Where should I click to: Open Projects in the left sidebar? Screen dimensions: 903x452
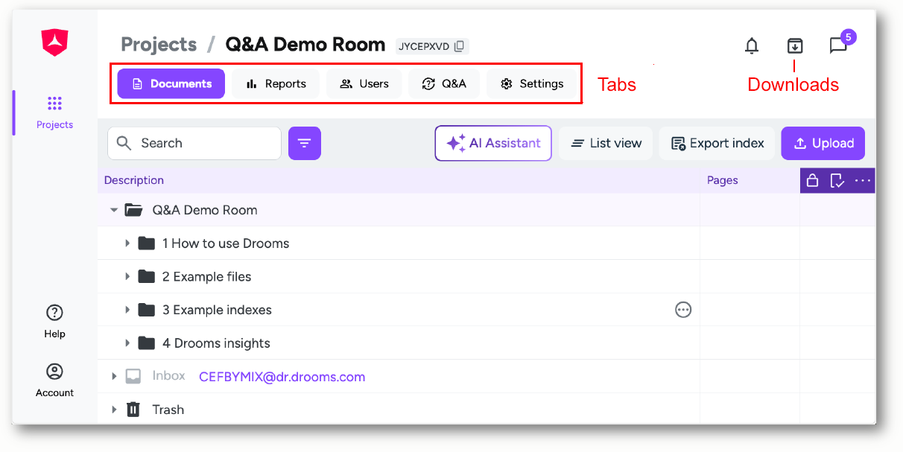pyautogui.click(x=54, y=112)
